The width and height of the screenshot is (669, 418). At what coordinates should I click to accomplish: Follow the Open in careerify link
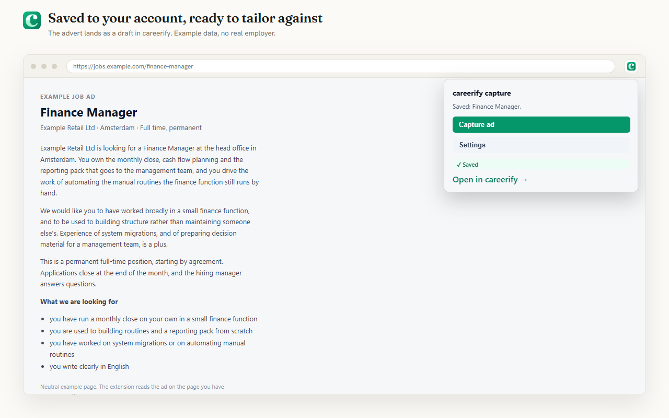(490, 180)
